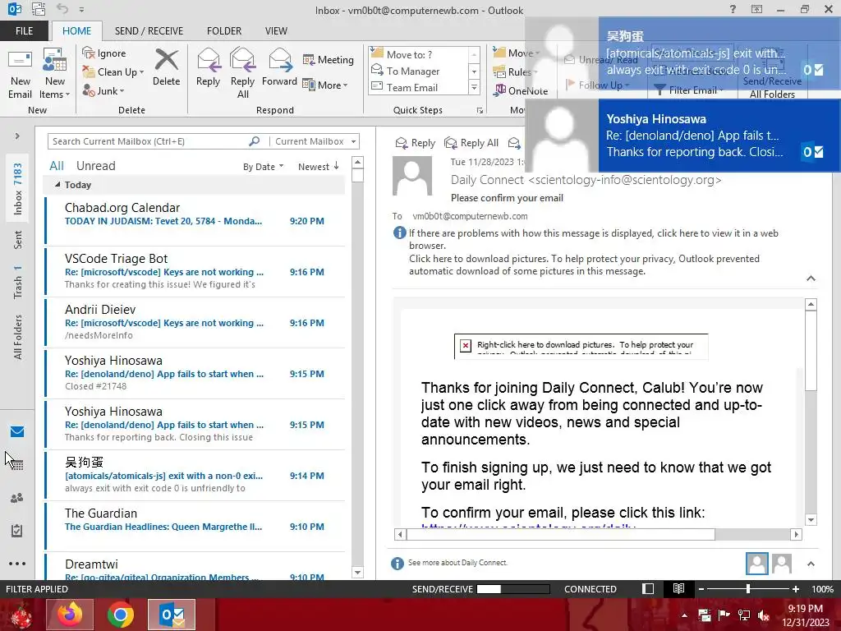841x631 pixels.
Task: Collapse the Today group
Action: tap(57, 184)
